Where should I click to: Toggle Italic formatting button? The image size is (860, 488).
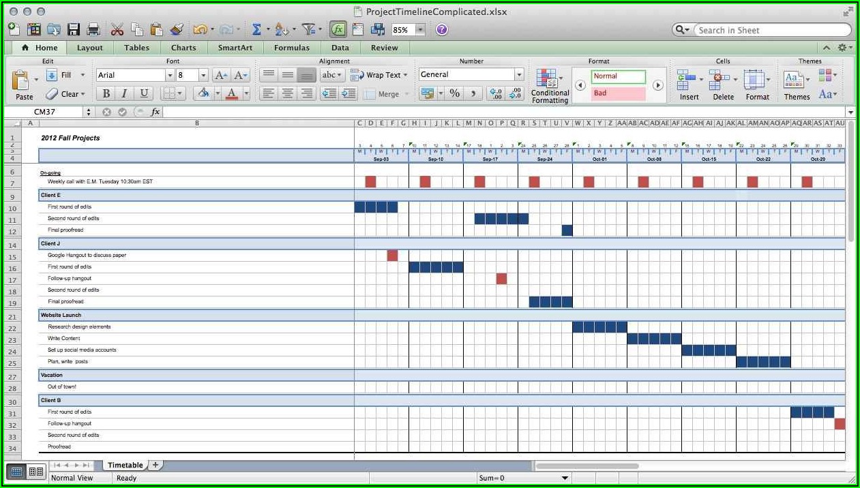(x=124, y=94)
